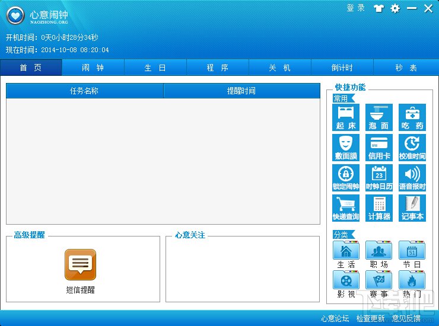Switch to the 倒计时 countdown tab

click(342, 68)
